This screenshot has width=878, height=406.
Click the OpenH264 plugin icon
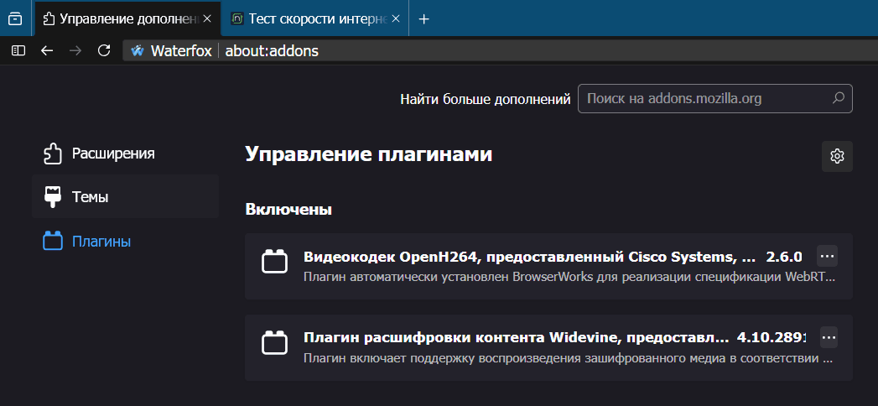click(275, 262)
